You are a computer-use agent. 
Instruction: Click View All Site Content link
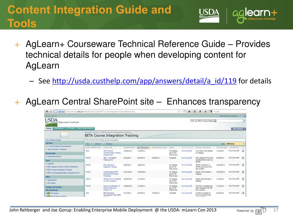click(54, 140)
